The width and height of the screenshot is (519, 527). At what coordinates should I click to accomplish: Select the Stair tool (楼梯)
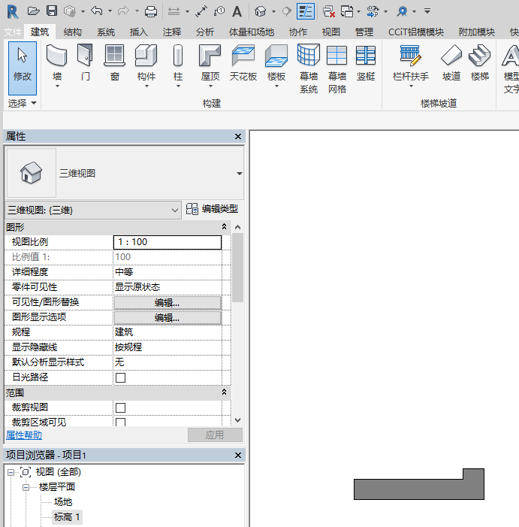(480, 62)
